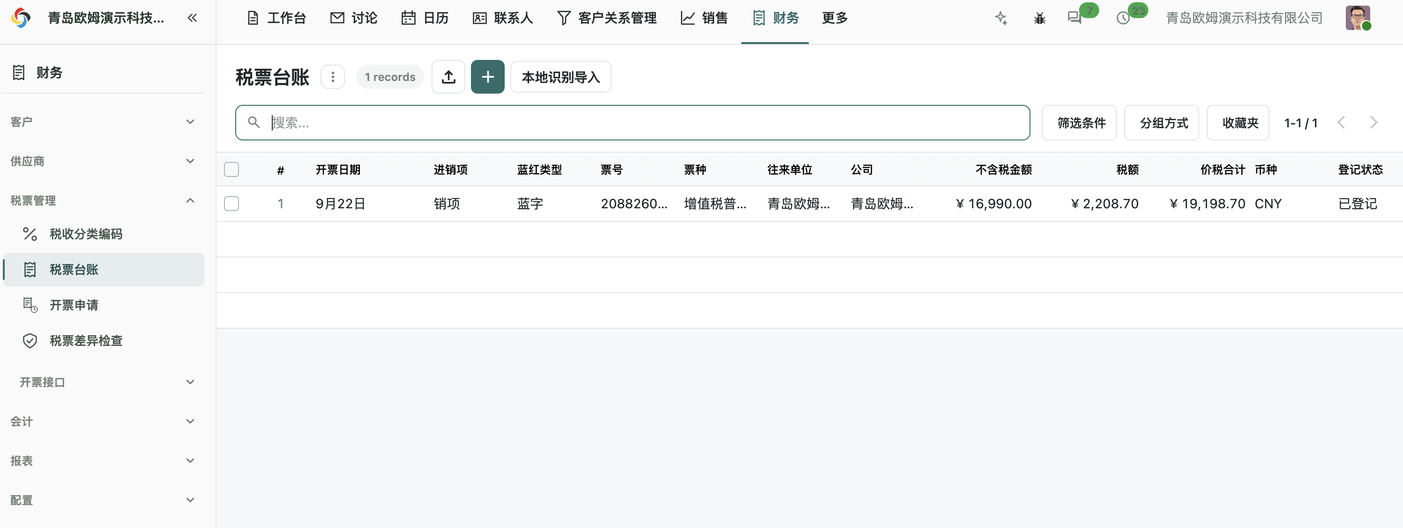Open the 日历 menu
1403x528 pixels.
click(x=425, y=18)
